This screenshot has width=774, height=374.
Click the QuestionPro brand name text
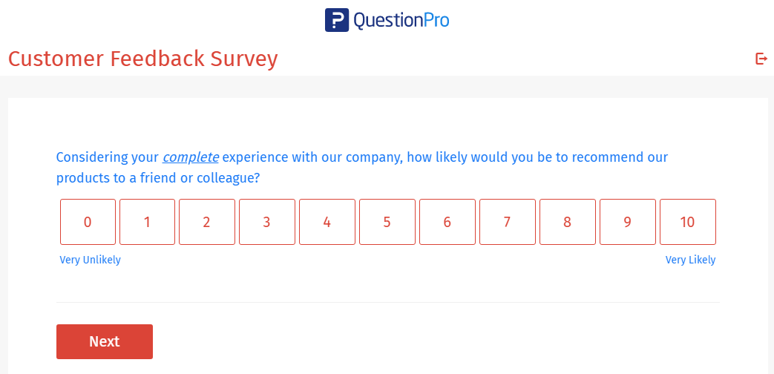click(401, 20)
